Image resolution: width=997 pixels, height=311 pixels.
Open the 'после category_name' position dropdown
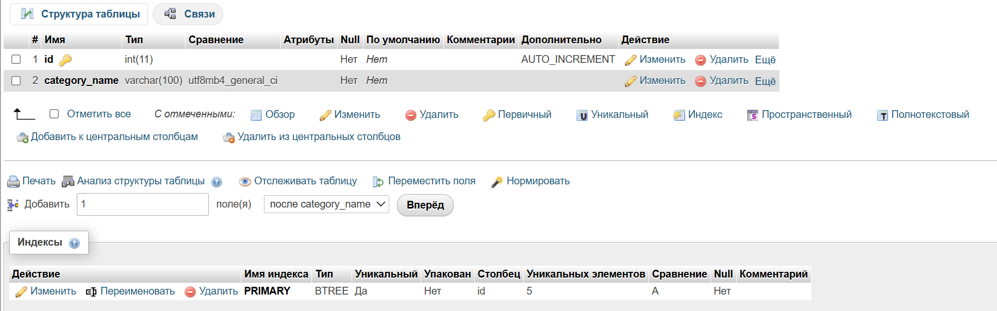tap(326, 204)
